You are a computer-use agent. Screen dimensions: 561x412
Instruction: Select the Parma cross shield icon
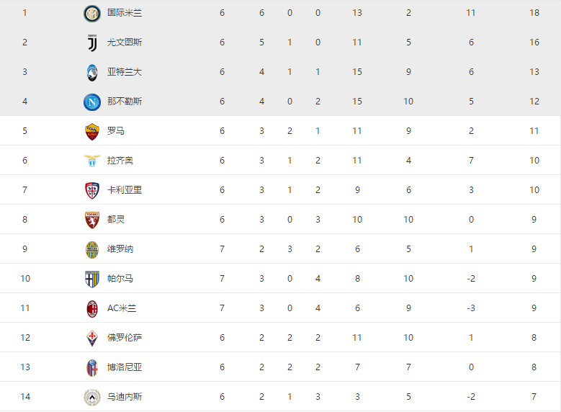pos(92,279)
